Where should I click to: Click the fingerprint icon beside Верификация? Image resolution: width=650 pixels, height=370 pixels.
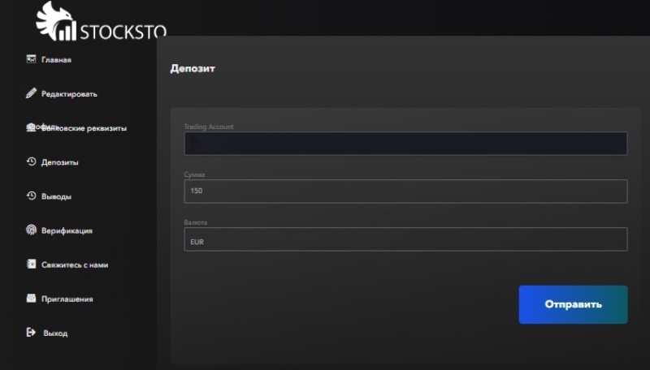click(31, 230)
